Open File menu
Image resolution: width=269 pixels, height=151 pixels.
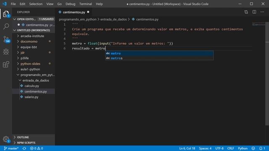pos(13,4)
